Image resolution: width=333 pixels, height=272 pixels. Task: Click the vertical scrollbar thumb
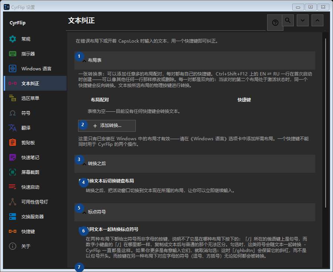325,123
